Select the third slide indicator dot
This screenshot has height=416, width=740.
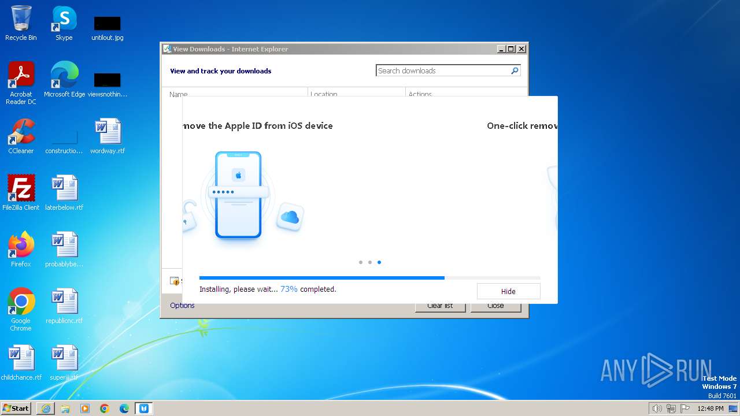[x=379, y=262]
